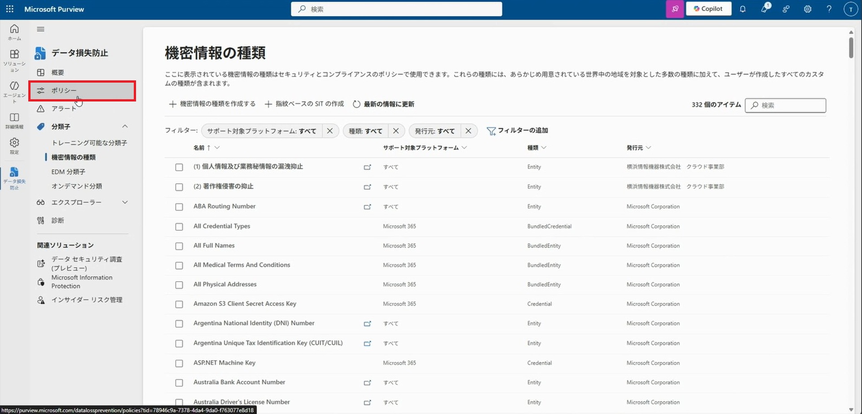Click the help question mark icon
The width and height of the screenshot is (862, 414).
(829, 9)
